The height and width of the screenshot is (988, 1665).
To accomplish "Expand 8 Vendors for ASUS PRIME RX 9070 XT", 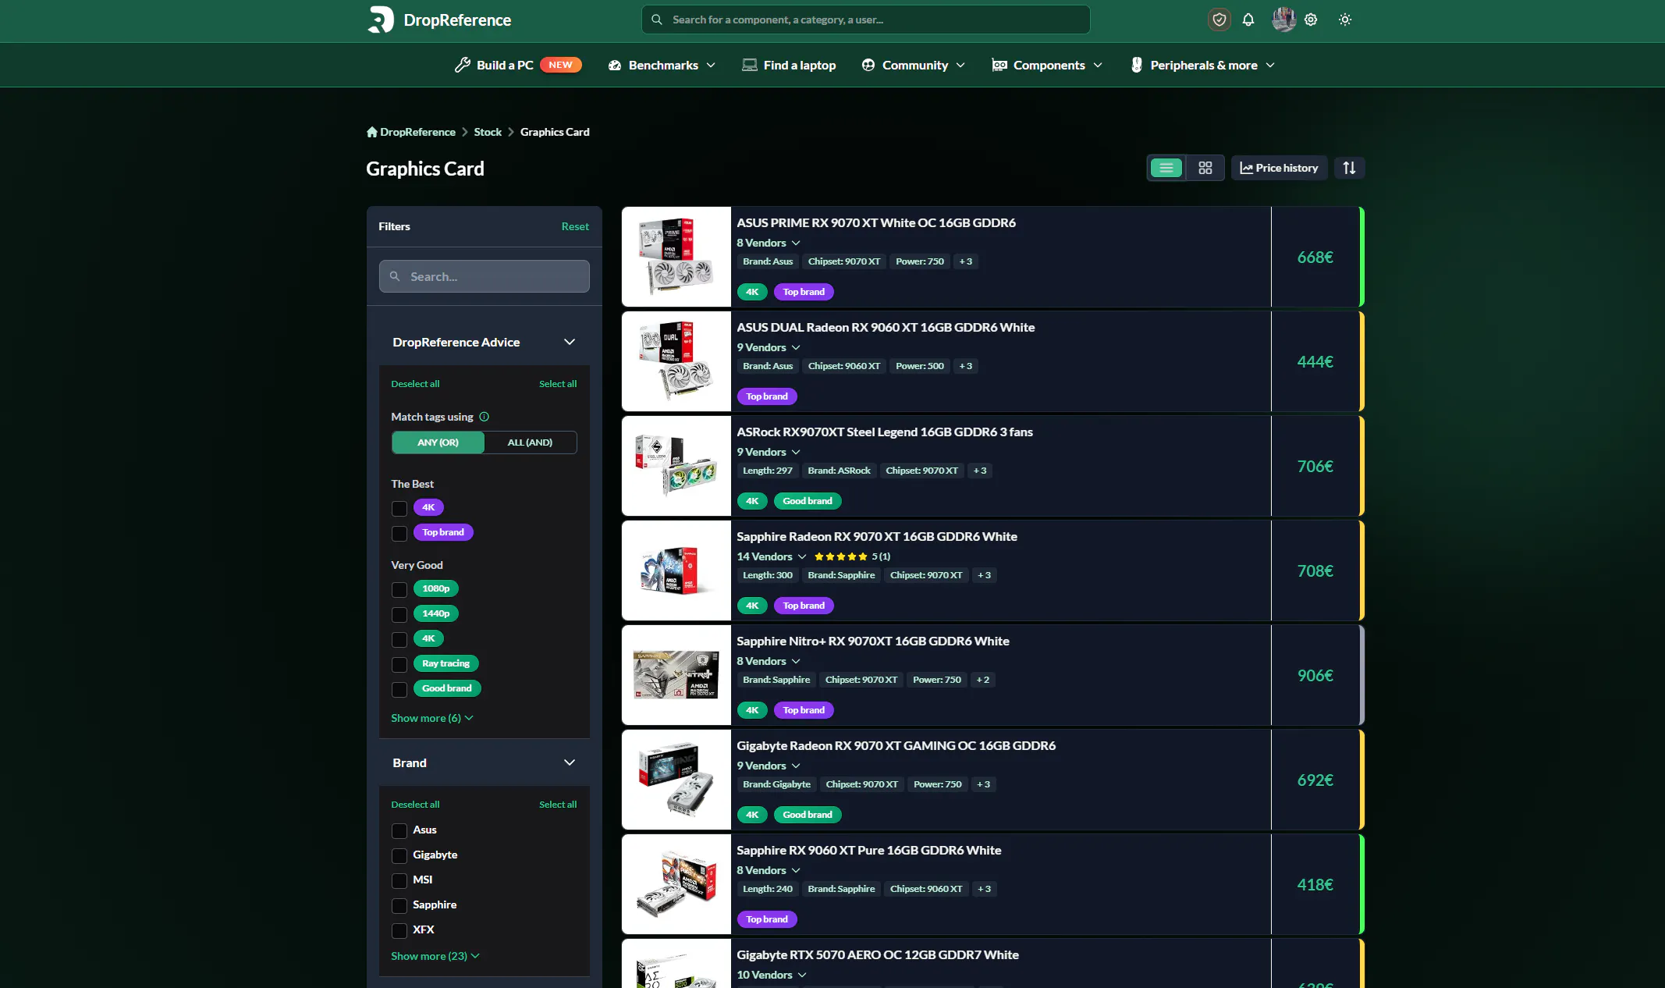I will (x=769, y=243).
